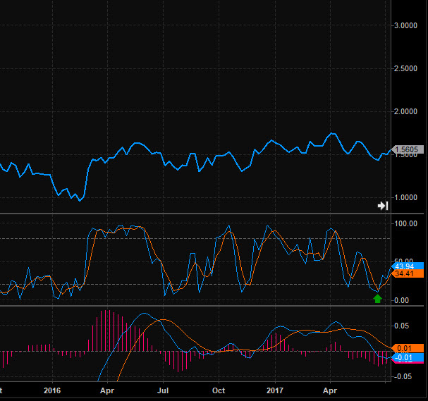
Task: Click the 3.0000 price axis level
Action: [x=408, y=26]
